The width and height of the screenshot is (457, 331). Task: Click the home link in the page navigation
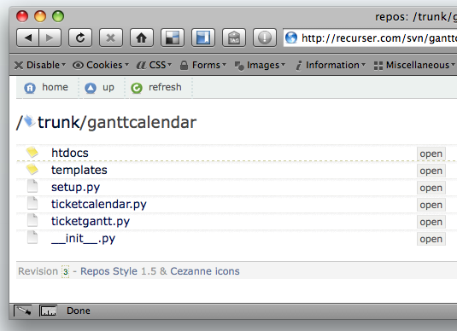point(55,87)
